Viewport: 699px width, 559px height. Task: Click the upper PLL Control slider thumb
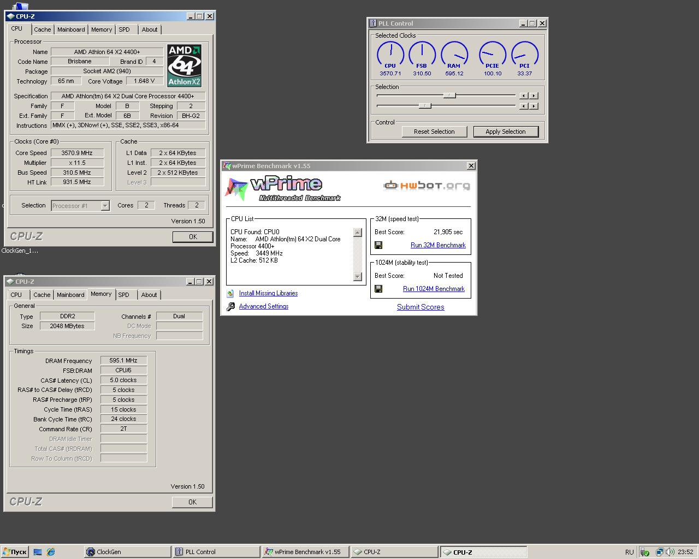[x=449, y=96]
